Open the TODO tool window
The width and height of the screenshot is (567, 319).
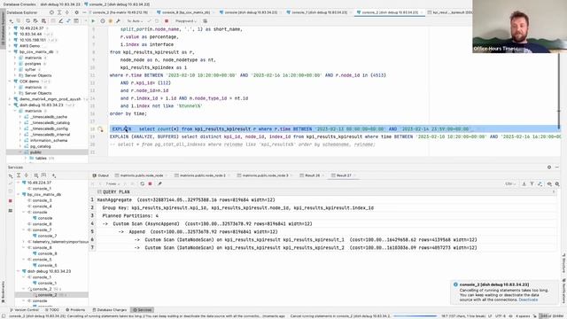[x=51, y=310]
